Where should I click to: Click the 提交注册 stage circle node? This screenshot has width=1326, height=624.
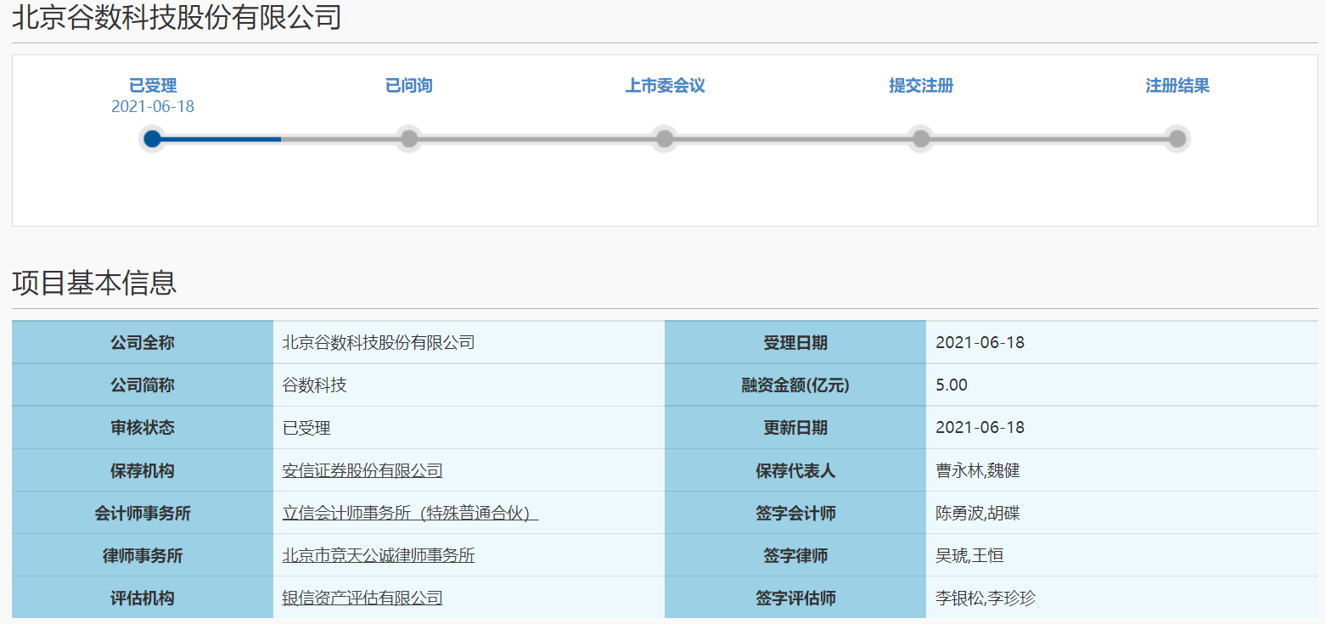920,138
